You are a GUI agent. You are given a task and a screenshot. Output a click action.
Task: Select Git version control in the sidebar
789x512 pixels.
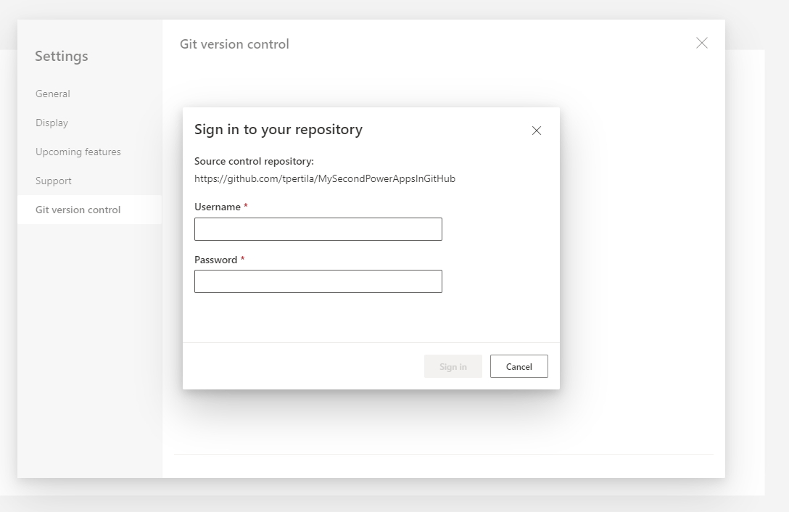(x=78, y=210)
